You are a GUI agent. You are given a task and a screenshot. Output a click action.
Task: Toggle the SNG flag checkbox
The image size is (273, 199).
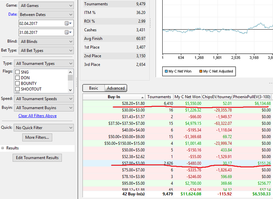[x=18, y=72]
